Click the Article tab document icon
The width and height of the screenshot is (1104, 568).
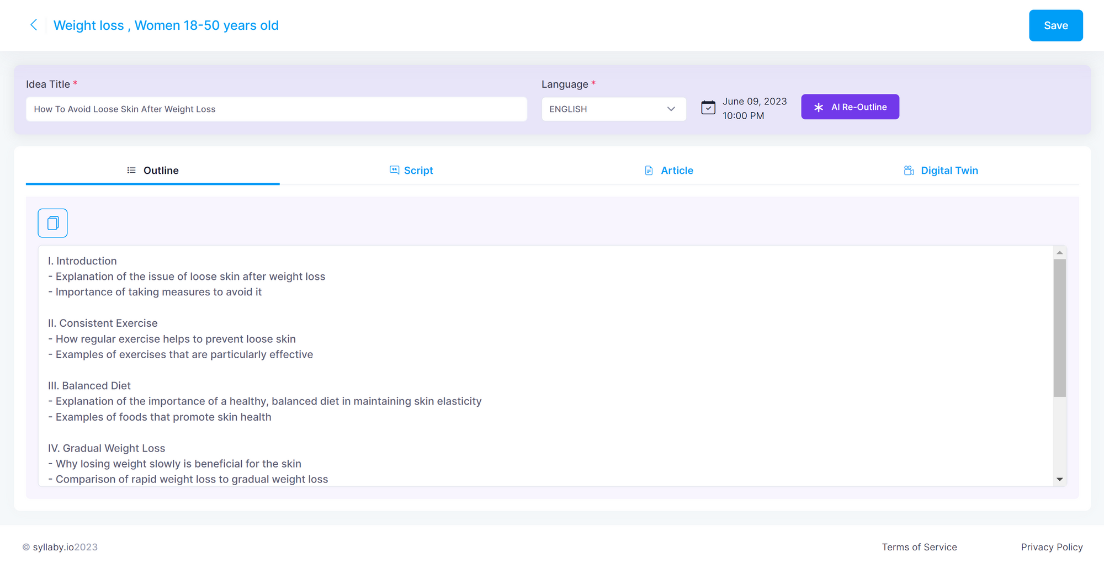649,171
